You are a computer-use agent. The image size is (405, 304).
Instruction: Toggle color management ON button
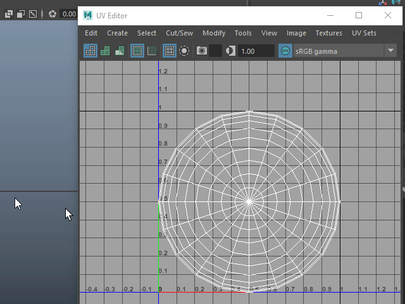pos(285,51)
